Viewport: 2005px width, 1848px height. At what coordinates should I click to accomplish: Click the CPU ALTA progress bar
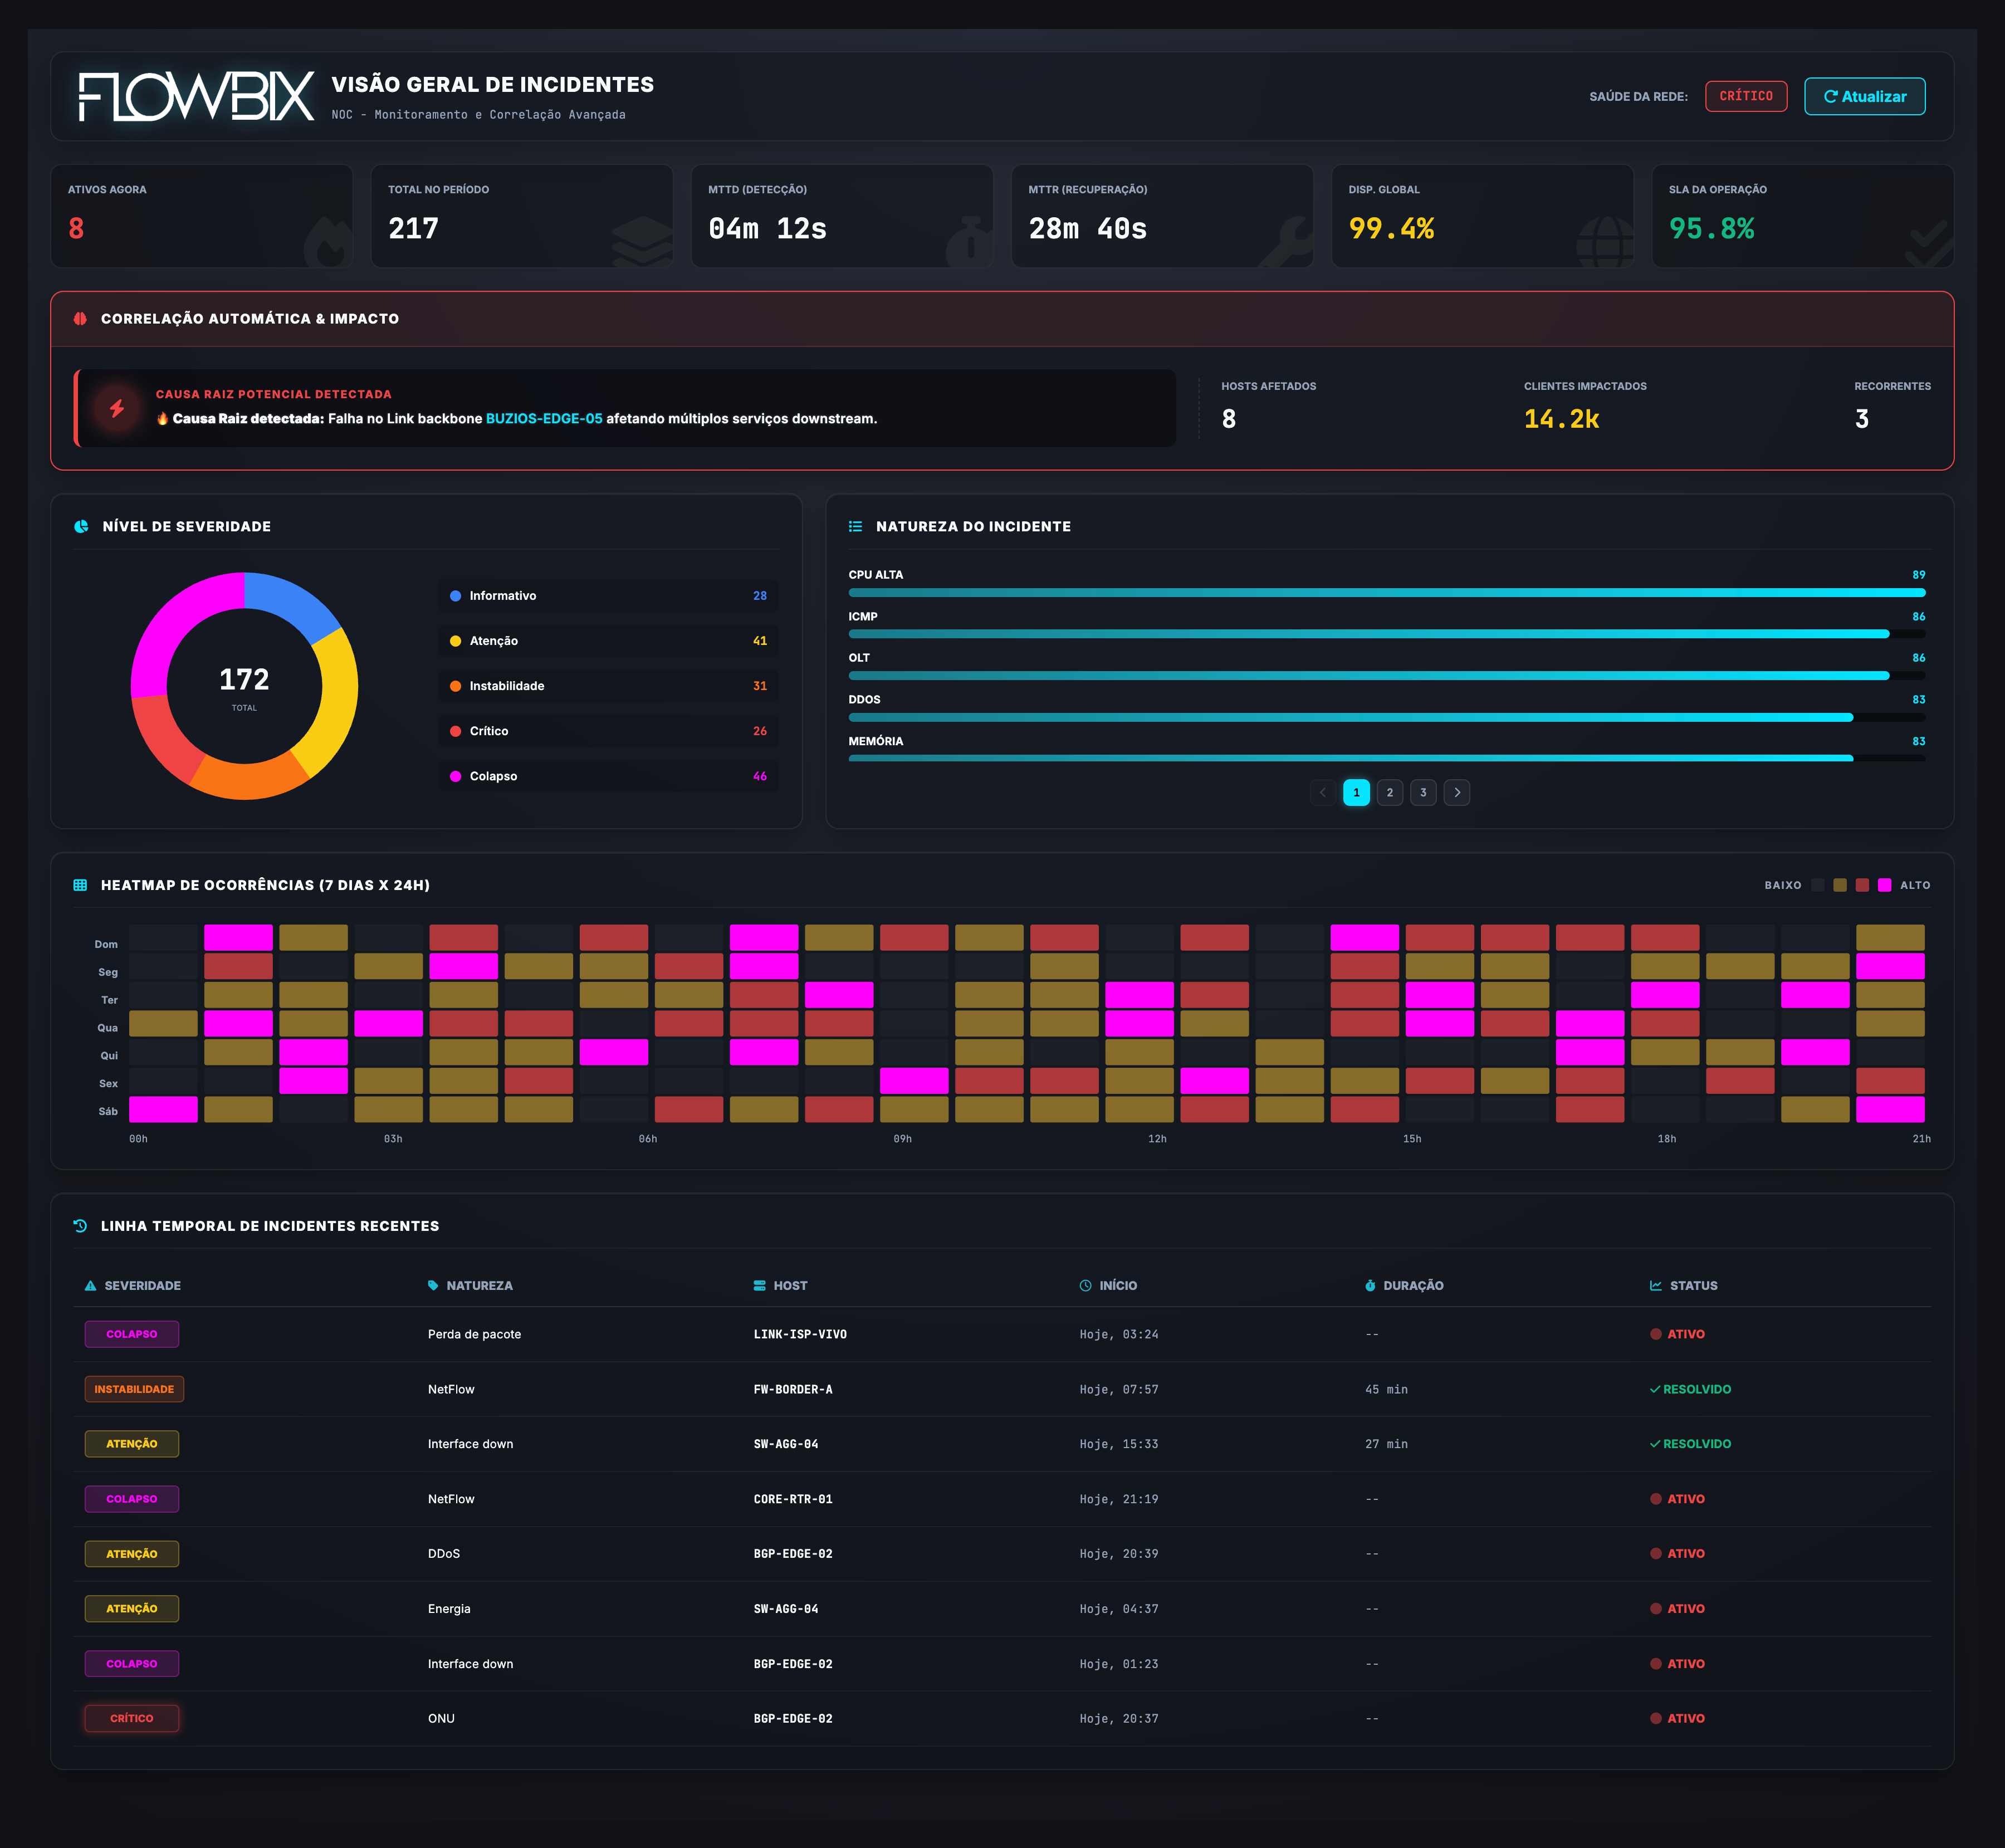[1387, 593]
